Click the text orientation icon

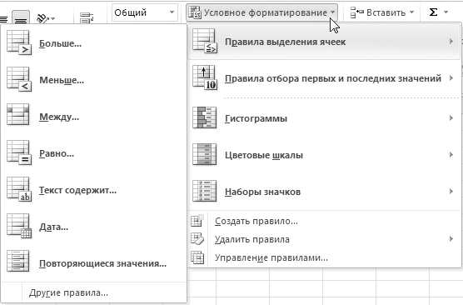(x=42, y=18)
